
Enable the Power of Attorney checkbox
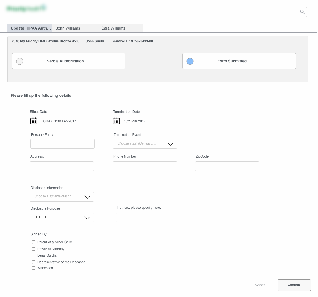pos(34,249)
